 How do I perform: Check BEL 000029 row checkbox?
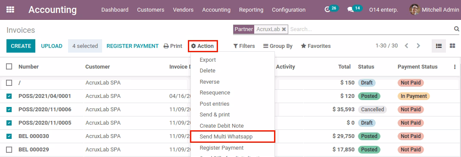(x=9, y=150)
